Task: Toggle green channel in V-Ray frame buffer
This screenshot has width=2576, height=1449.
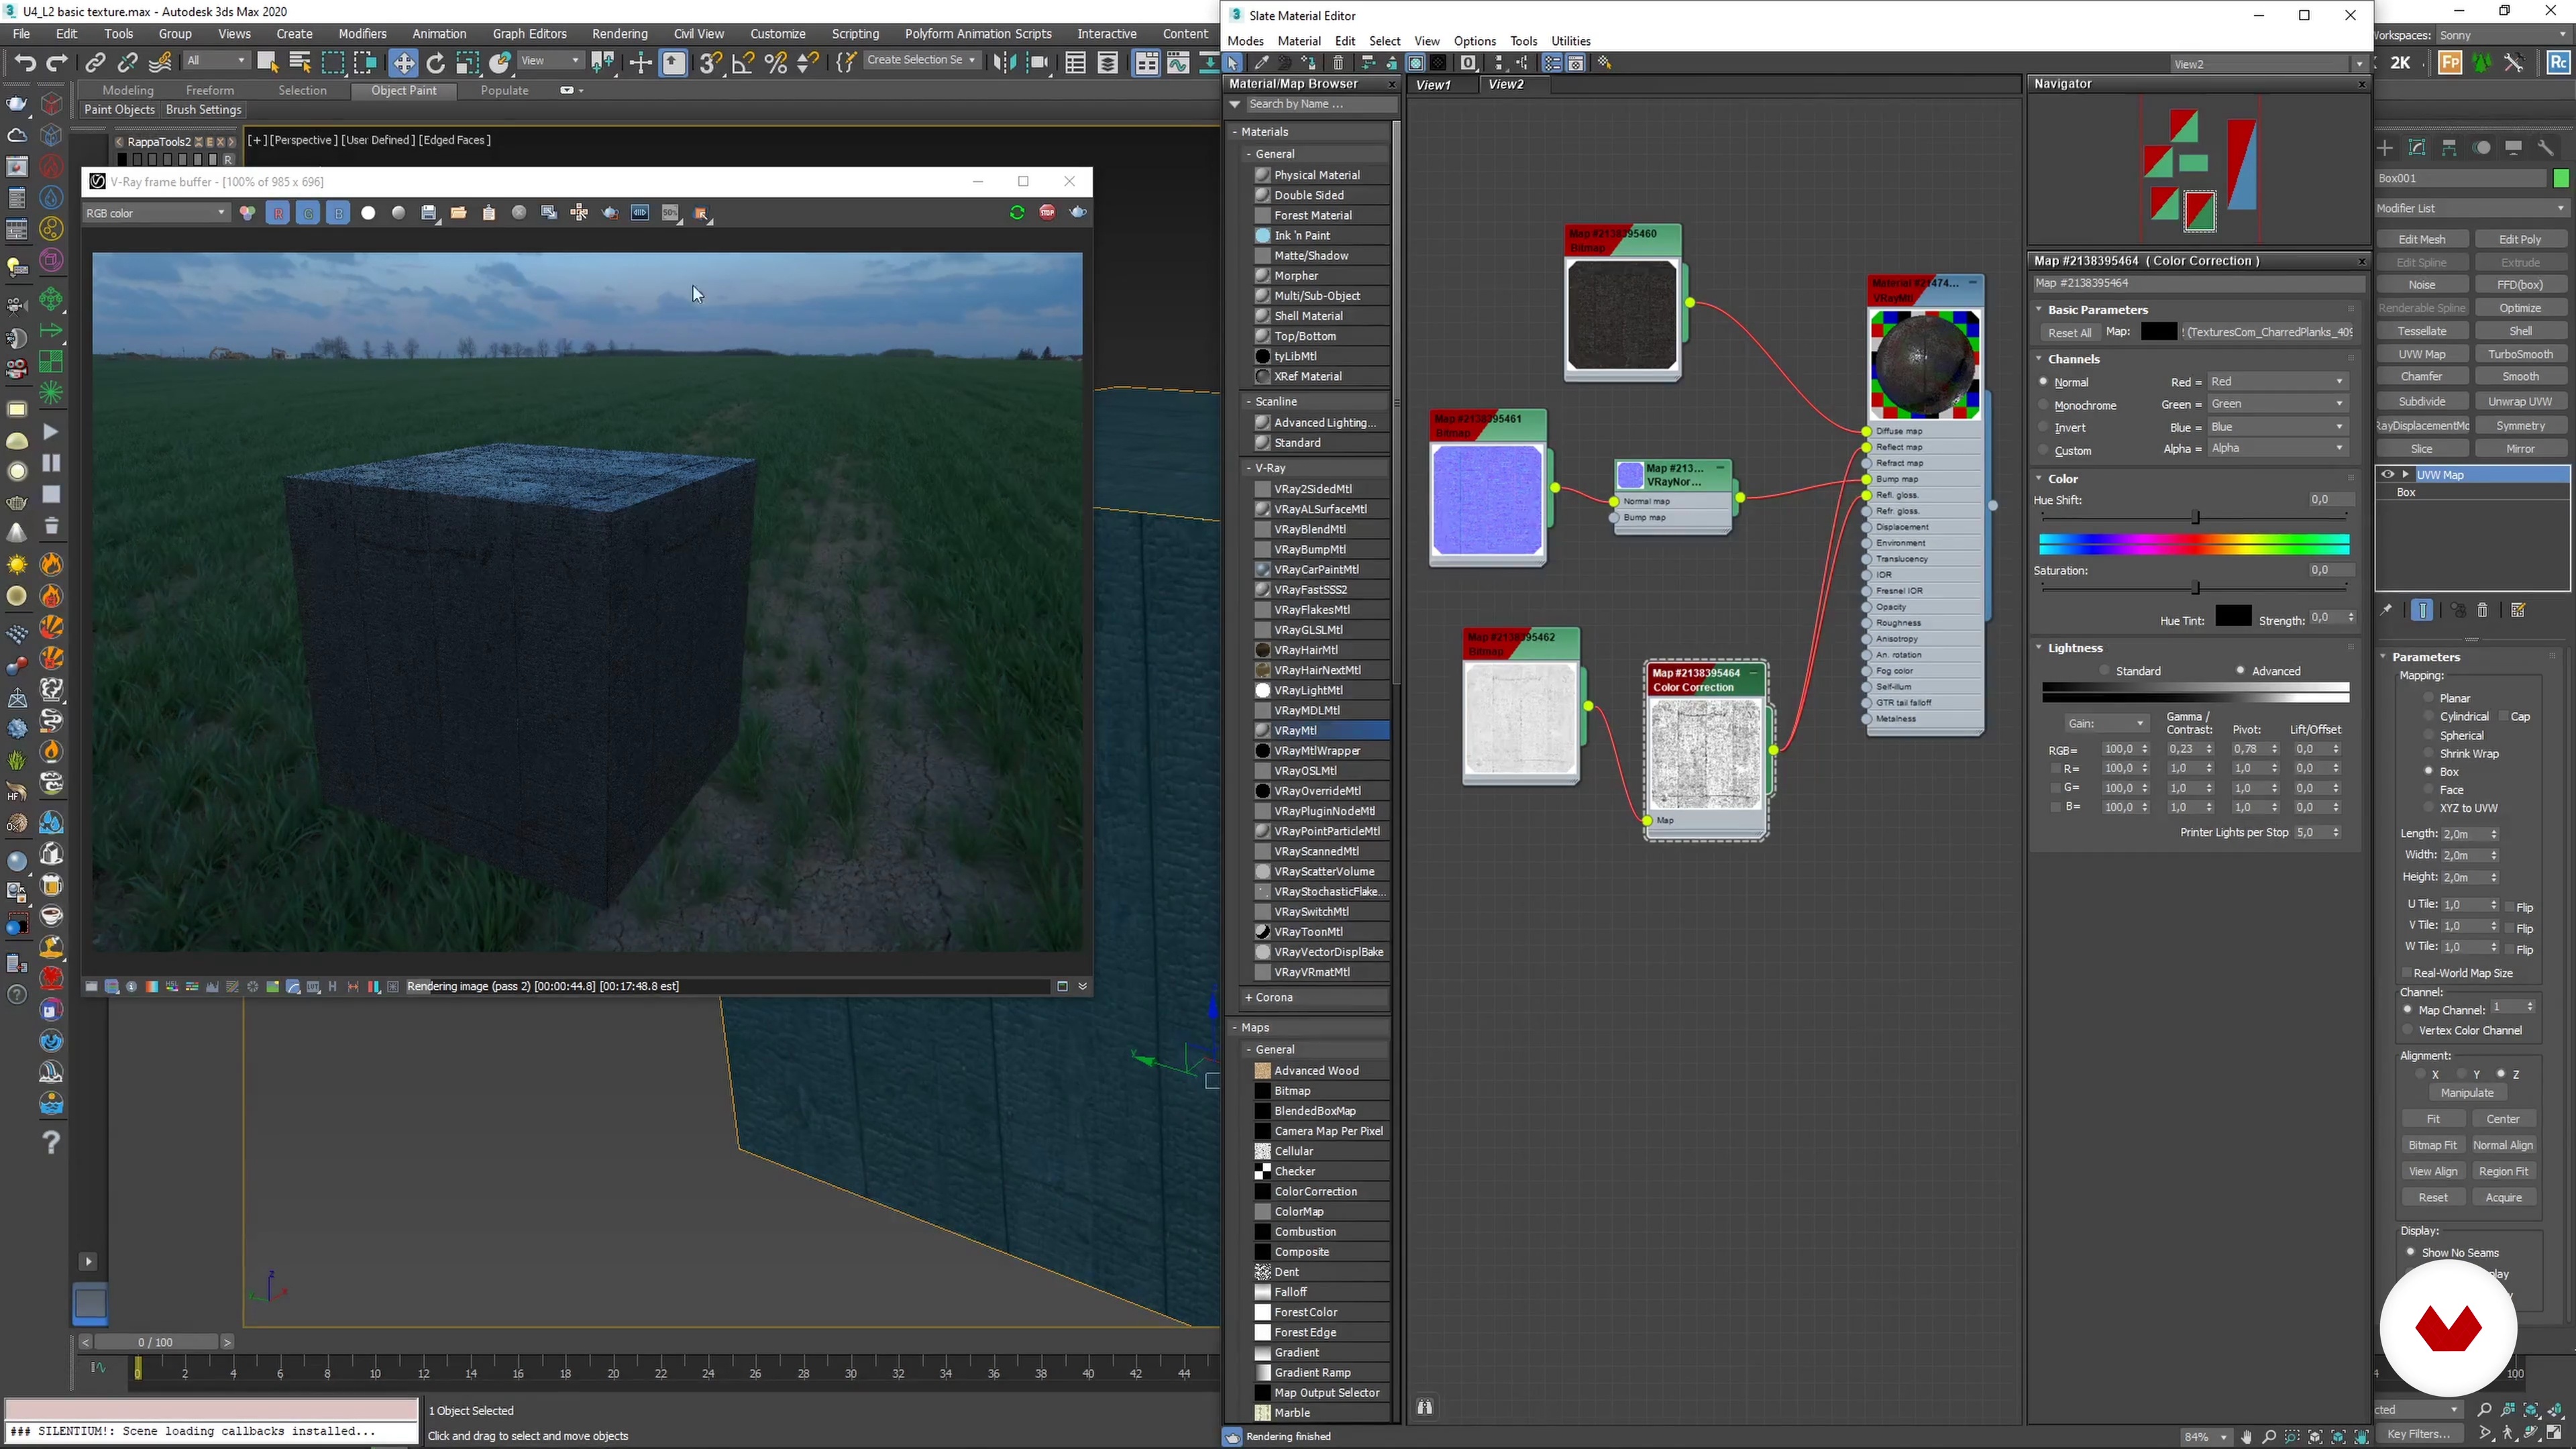Action: [x=308, y=213]
